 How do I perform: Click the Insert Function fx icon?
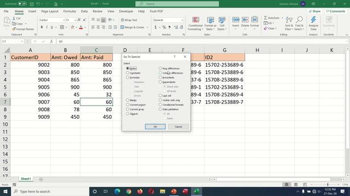click(51, 41)
